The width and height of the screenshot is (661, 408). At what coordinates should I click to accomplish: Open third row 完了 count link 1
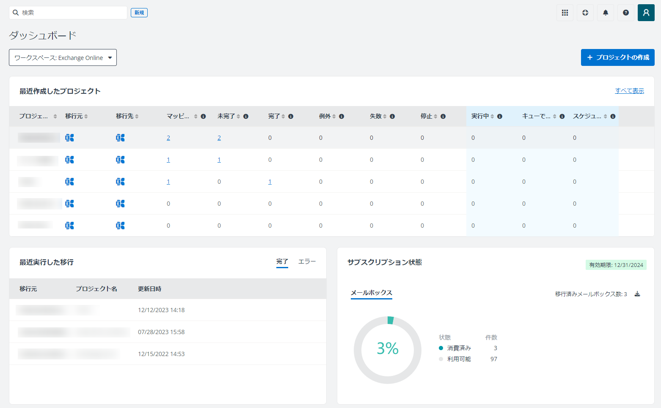[270, 182]
